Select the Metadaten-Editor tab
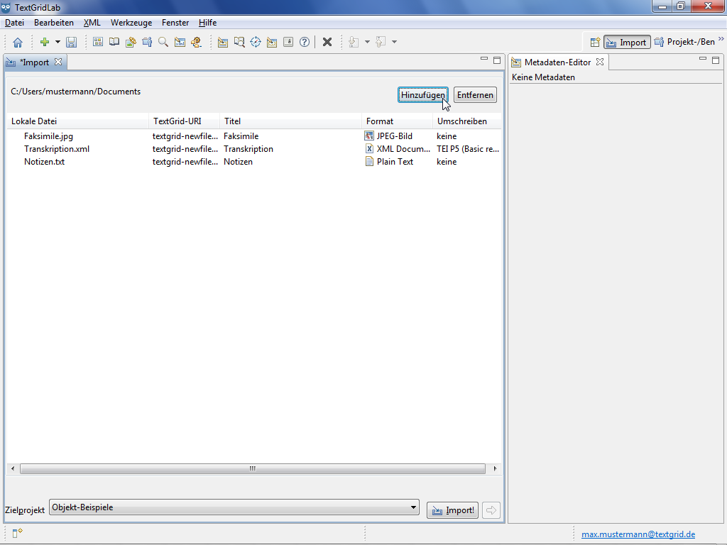Image resolution: width=727 pixels, height=545 pixels. 557,62
